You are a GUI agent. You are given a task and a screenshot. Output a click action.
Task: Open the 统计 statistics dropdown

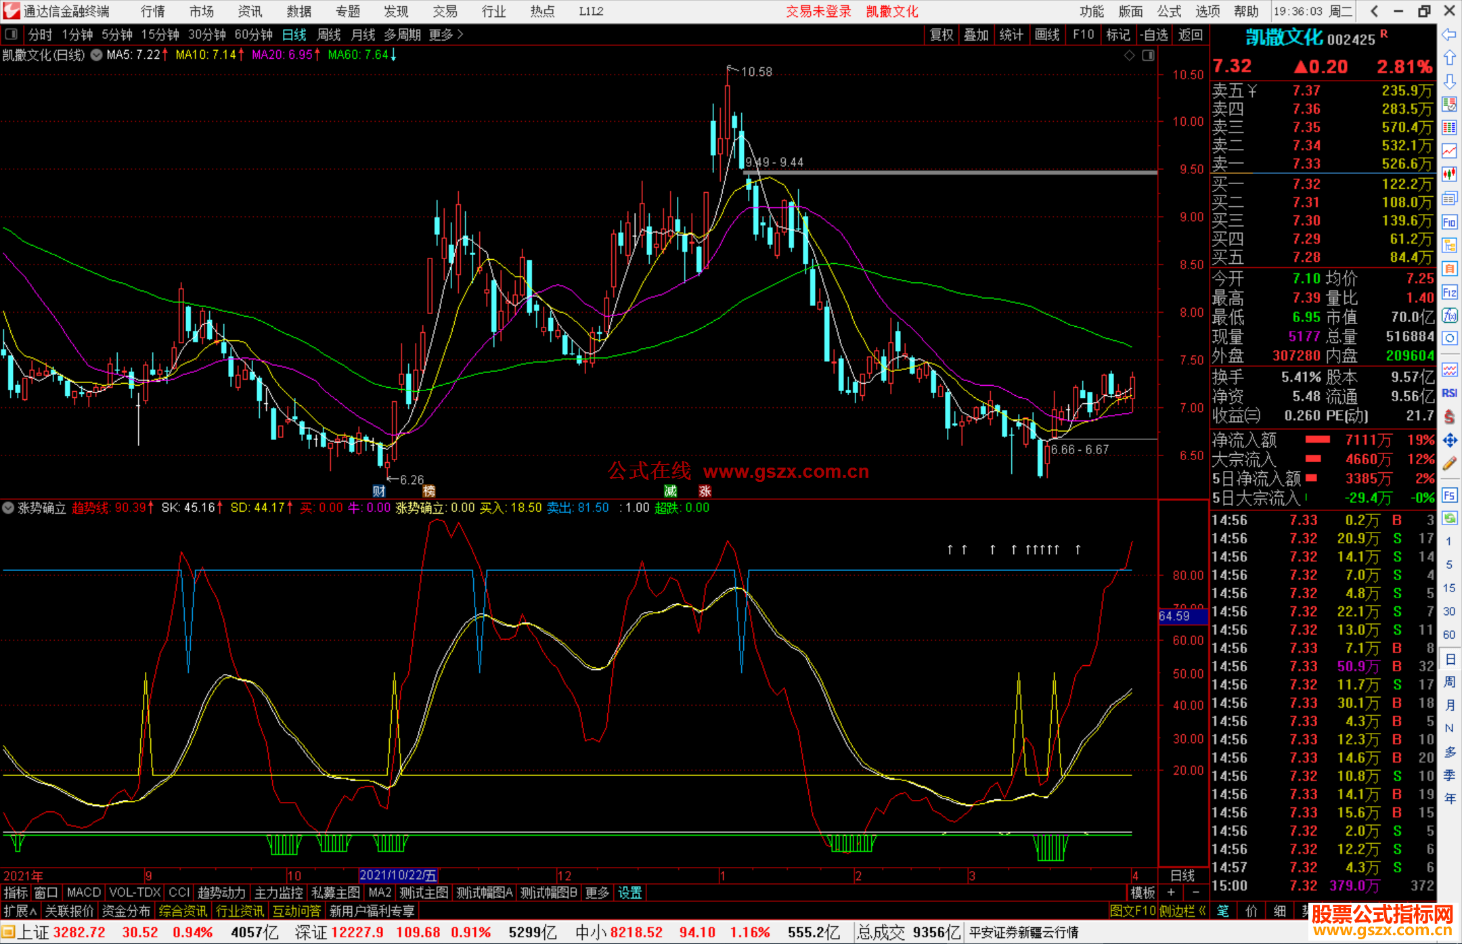[x=1012, y=35]
